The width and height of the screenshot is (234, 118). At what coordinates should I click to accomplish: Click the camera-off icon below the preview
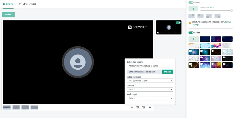click(x=138, y=107)
